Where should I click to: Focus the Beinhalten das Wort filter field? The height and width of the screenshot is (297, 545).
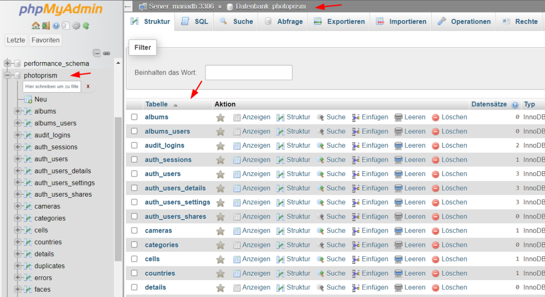(249, 72)
